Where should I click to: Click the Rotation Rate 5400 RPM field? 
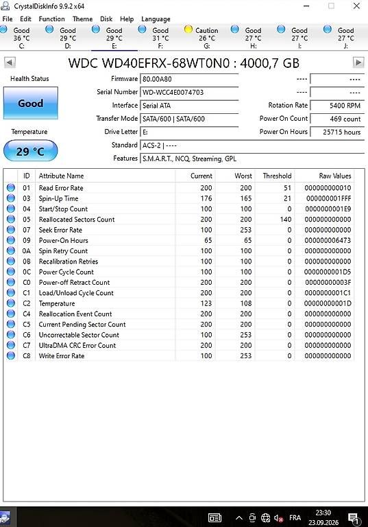point(337,106)
